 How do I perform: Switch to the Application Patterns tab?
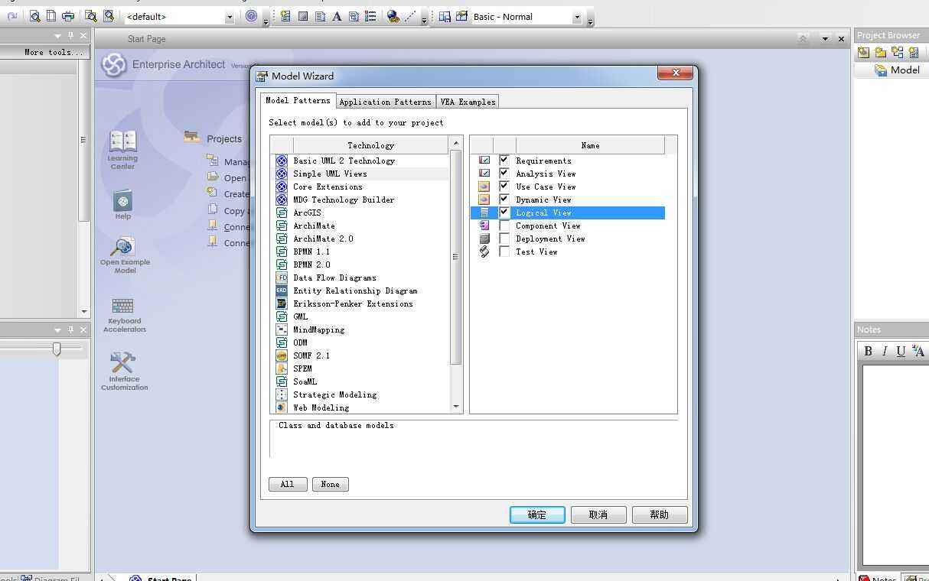[385, 102]
